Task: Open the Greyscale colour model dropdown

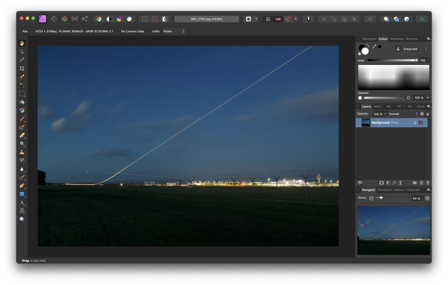Action: (x=415, y=49)
